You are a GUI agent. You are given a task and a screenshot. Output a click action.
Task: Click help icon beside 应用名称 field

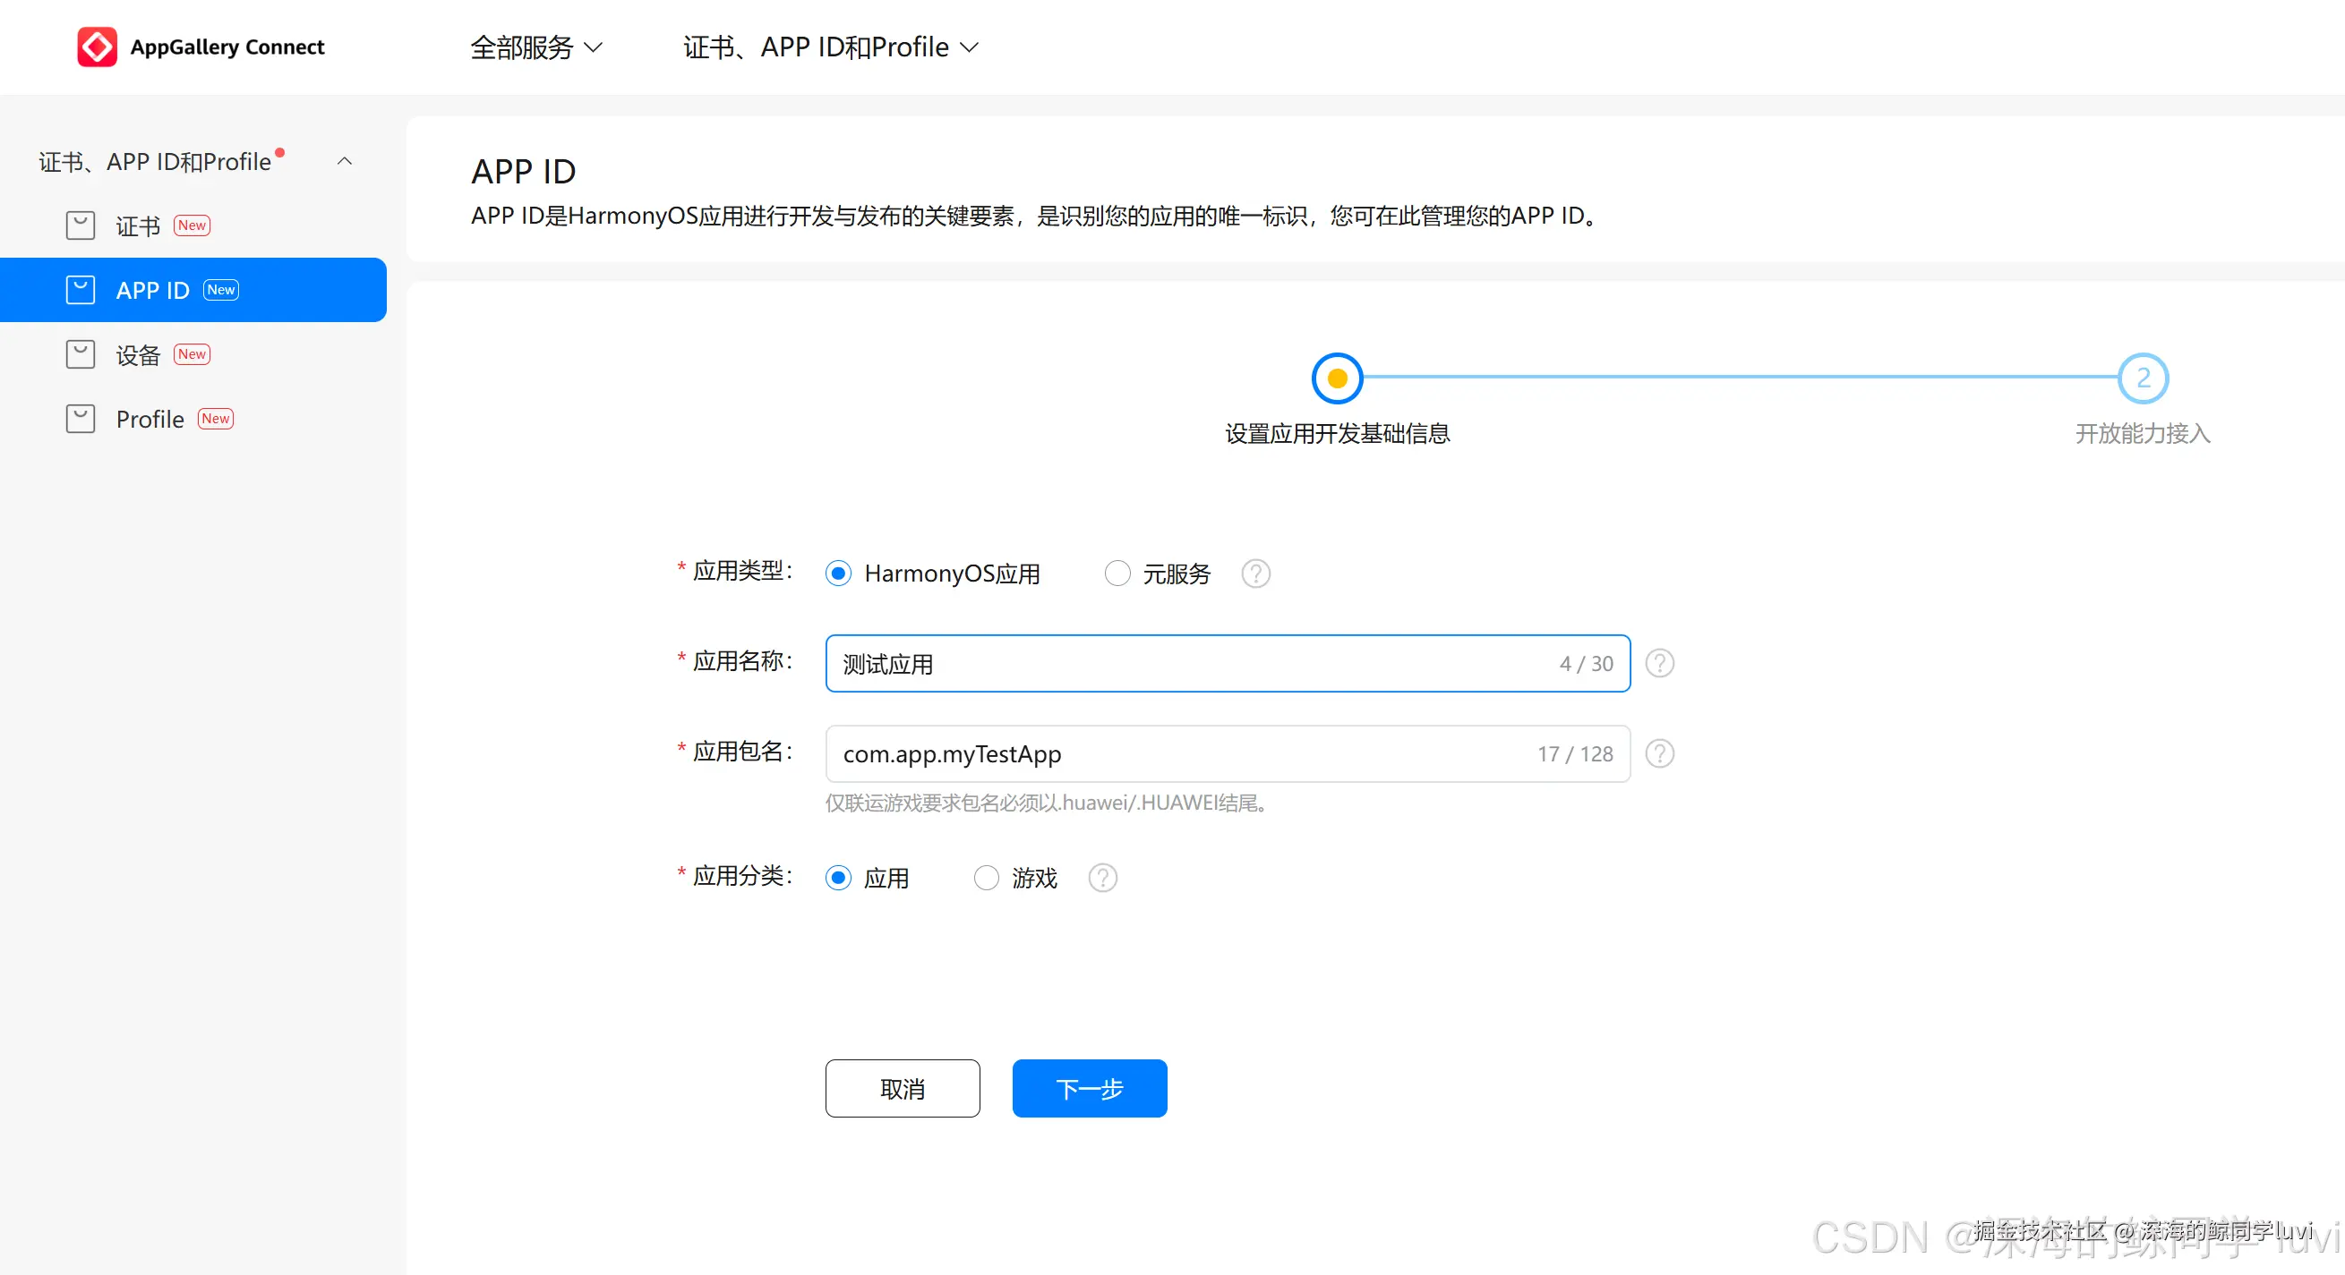coord(1659,664)
